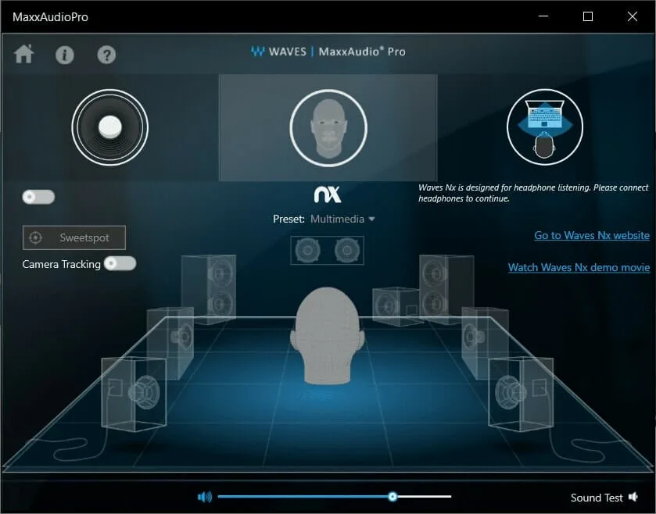Open Go to Waves Nx website link
The height and width of the screenshot is (514, 656).
[592, 235]
